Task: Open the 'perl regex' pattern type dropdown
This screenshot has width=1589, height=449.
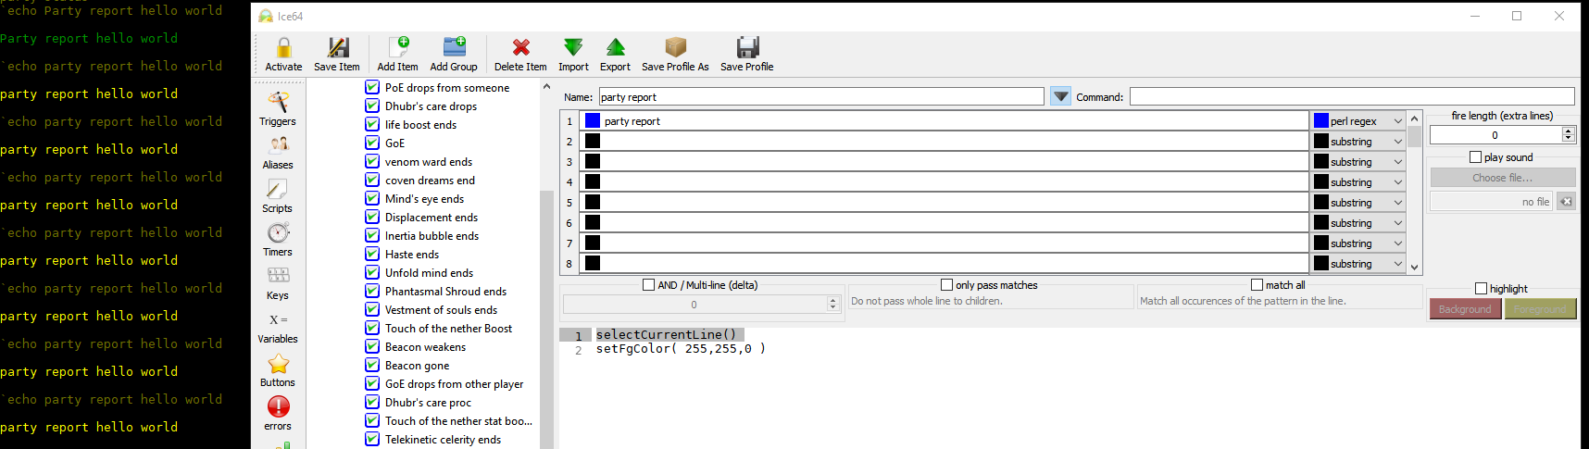Action: pyautogui.click(x=1359, y=121)
